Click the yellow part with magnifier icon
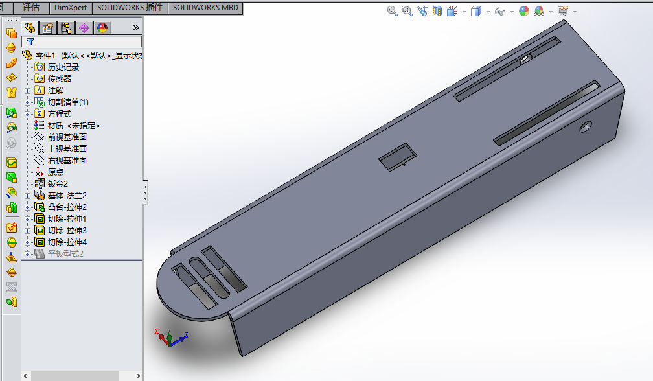Image resolution: width=653 pixels, height=381 pixels. click(x=11, y=128)
